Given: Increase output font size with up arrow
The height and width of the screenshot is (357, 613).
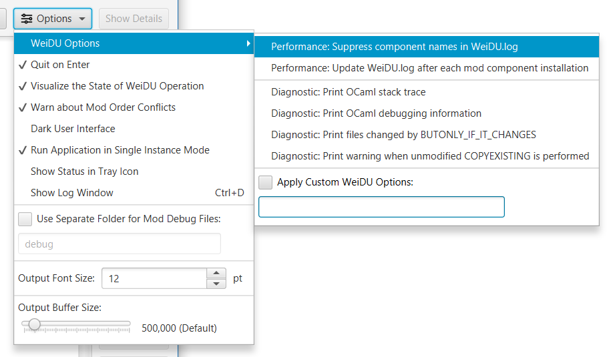Looking at the screenshot, I should tap(216, 273).
